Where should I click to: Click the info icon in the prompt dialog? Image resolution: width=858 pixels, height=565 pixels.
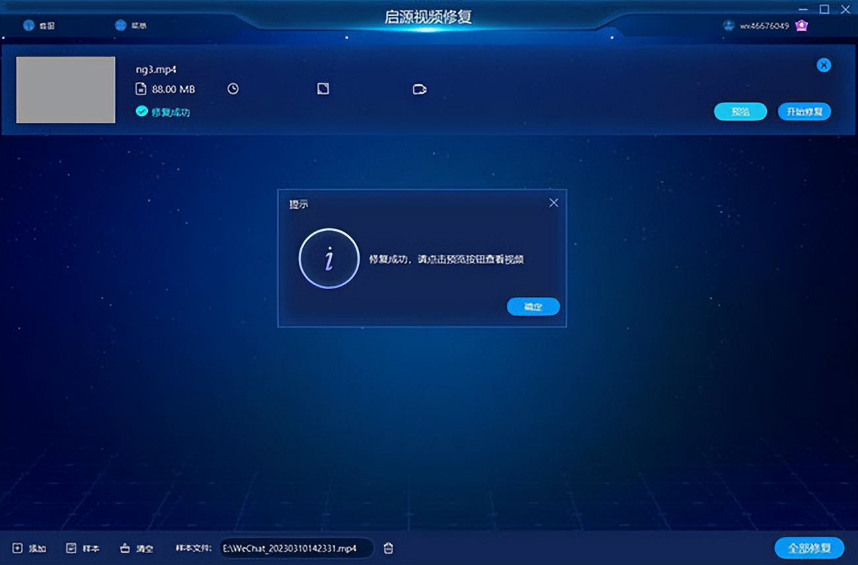click(x=329, y=259)
